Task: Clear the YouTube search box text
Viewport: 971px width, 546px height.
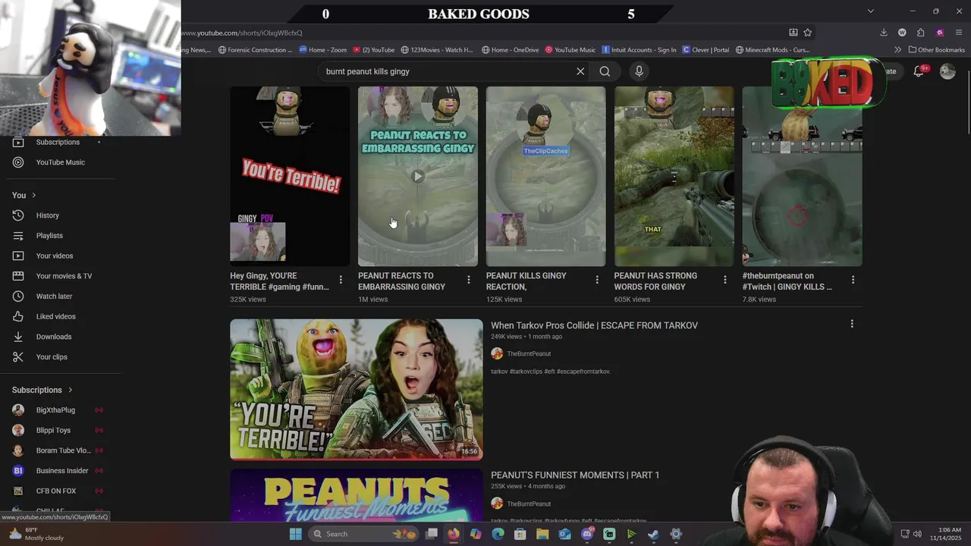Action: [580, 71]
